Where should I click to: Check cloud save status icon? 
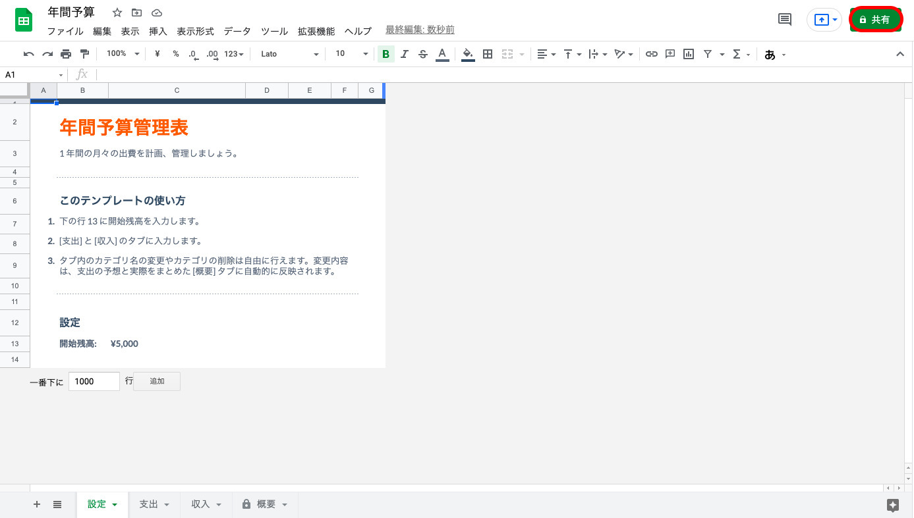tap(157, 13)
